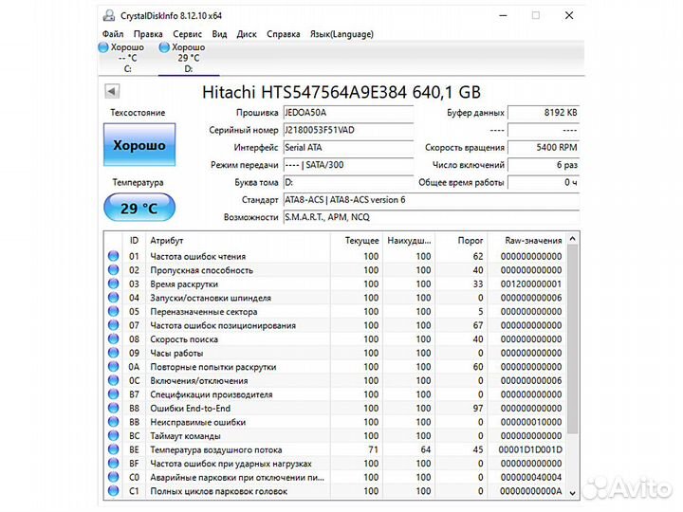
Task: Click status circle for attribute 0C
Action: (113, 380)
